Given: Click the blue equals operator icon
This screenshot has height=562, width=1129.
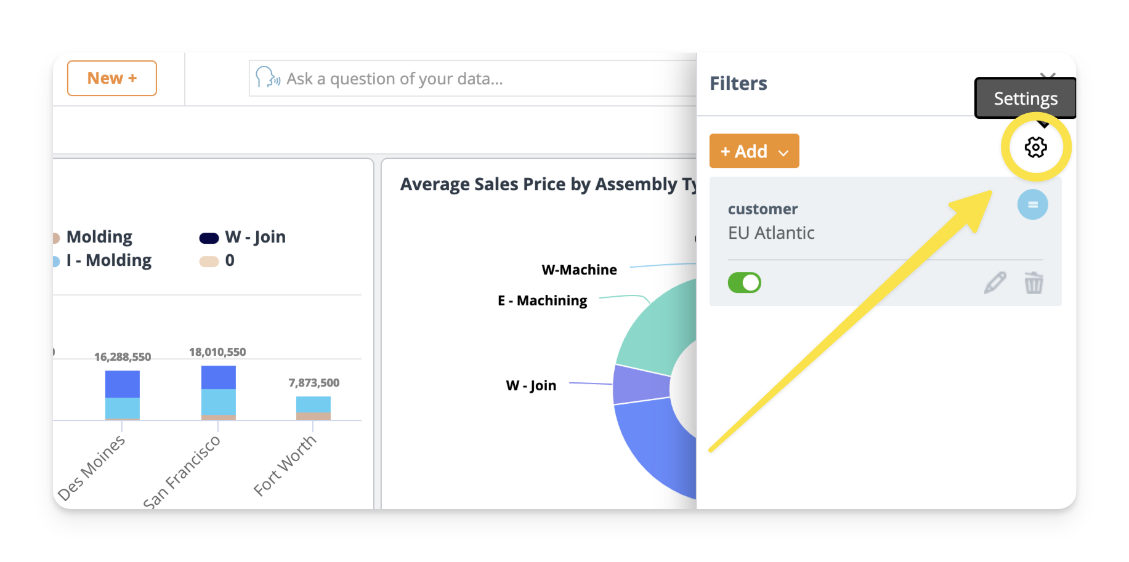Looking at the screenshot, I should pyautogui.click(x=1032, y=204).
